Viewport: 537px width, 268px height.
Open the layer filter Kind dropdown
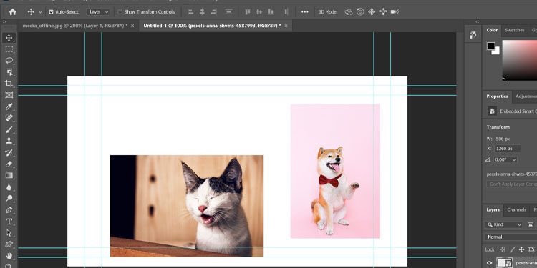(503, 224)
